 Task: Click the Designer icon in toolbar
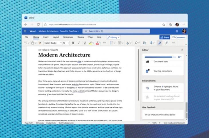pos(144,43)
